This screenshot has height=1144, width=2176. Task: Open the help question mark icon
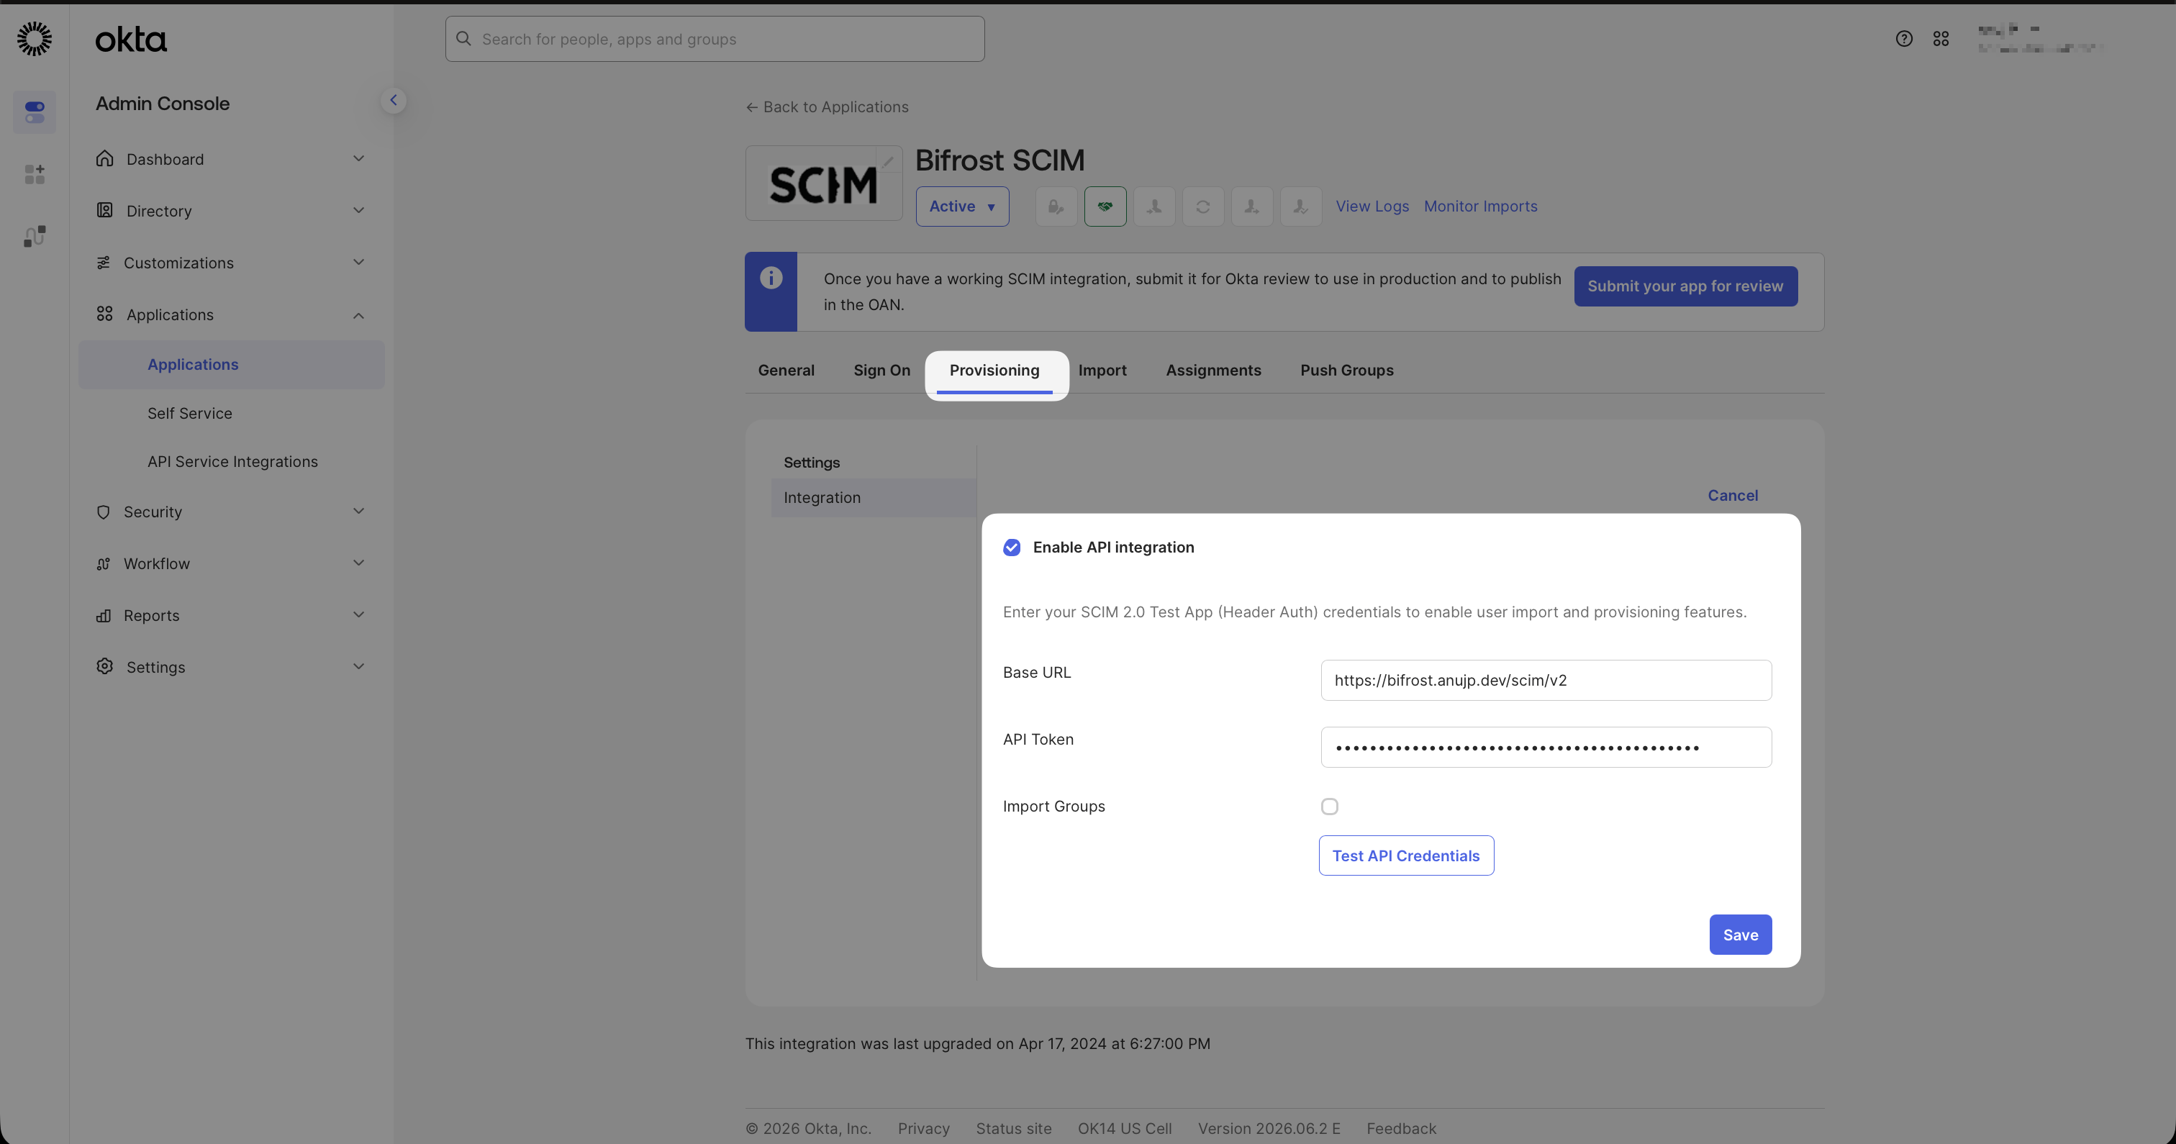coord(1904,39)
